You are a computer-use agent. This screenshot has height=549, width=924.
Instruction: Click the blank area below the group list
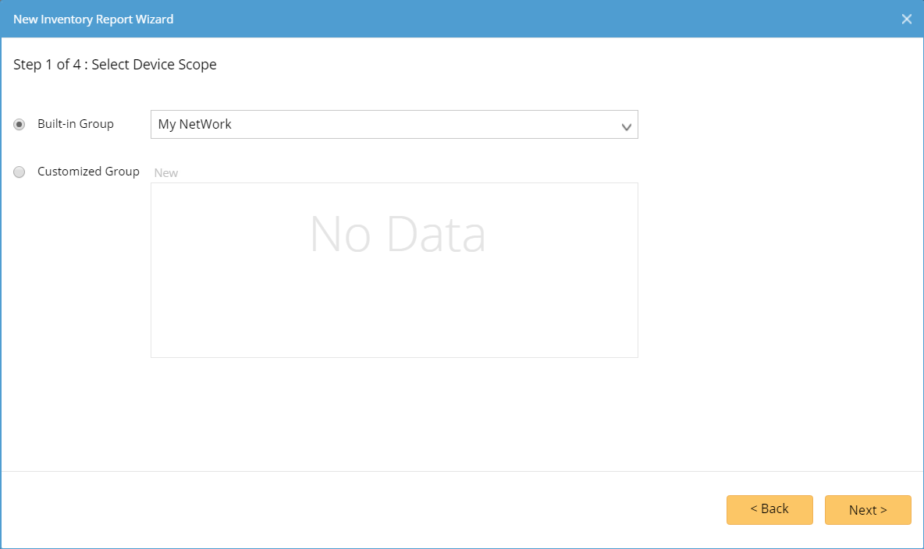[x=394, y=413]
